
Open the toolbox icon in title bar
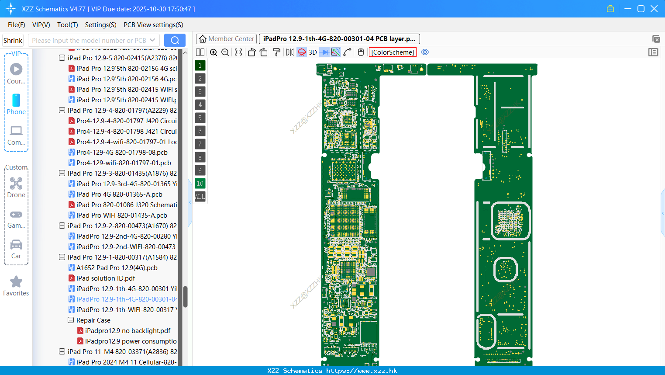(x=610, y=9)
